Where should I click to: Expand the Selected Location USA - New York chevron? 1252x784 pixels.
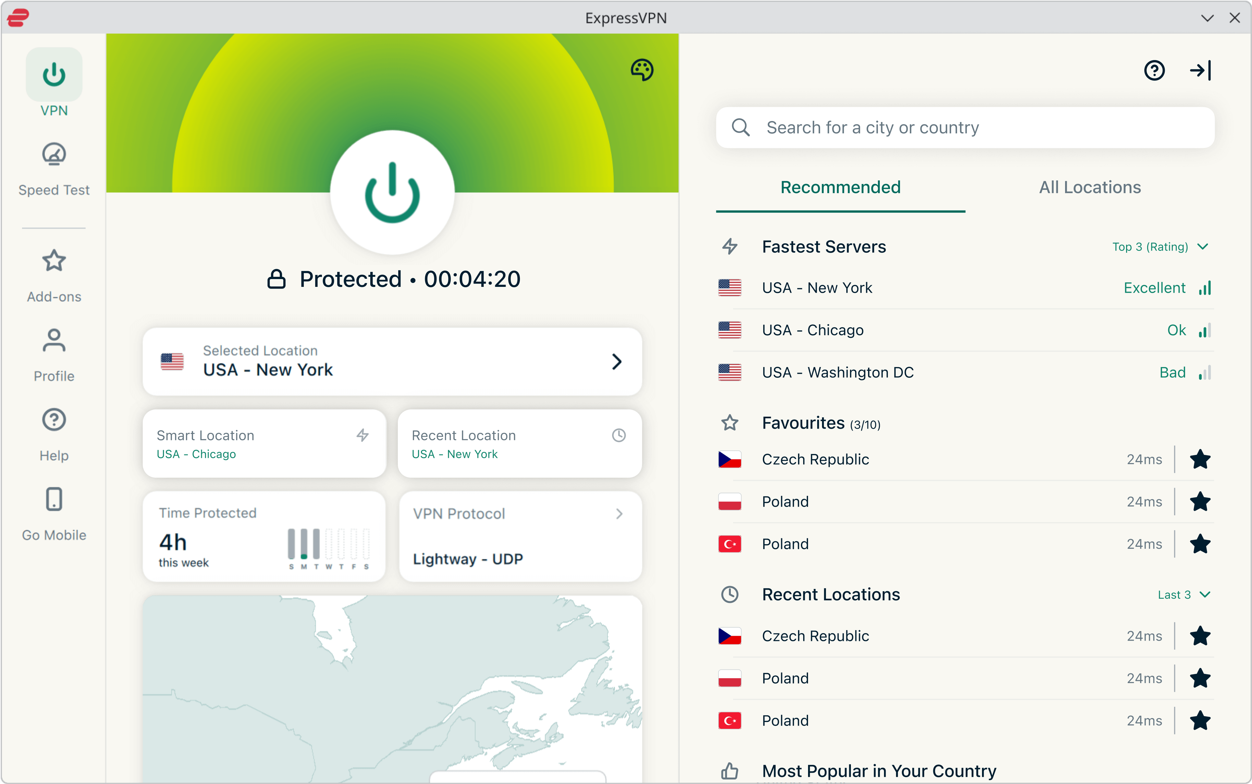click(x=616, y=362)
